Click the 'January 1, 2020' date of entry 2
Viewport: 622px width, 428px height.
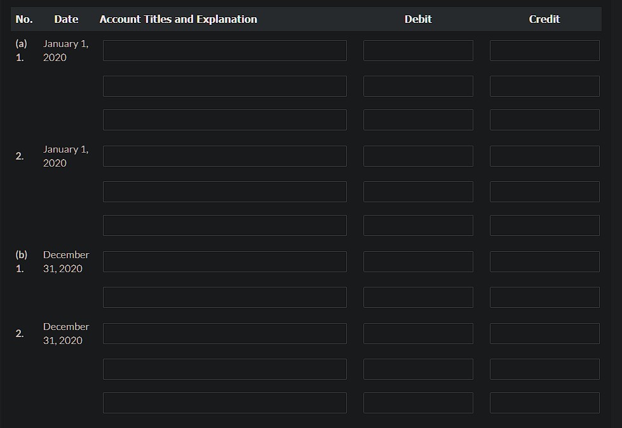(x=65, y=156)
